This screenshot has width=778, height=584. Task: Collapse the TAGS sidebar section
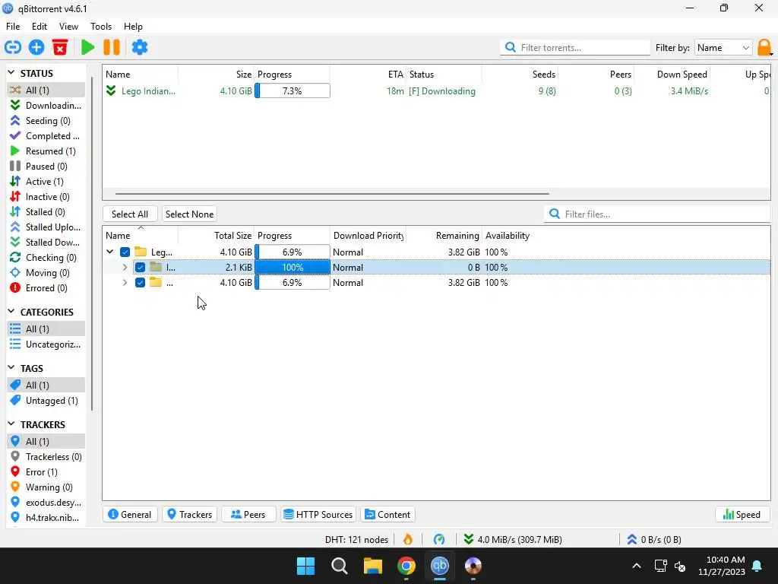(x=11, y=368)
